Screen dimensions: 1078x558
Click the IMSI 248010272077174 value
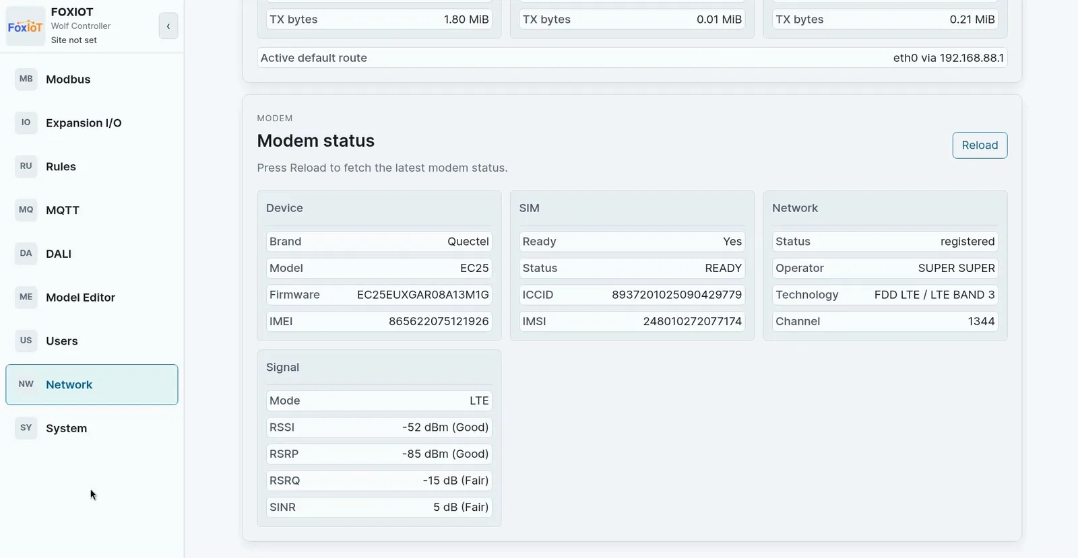tap(693, 322)
